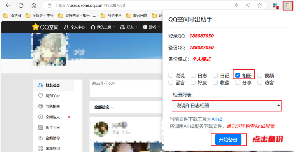Check the 留言 checkbox
The height and width of the screenshot is (152, 294).
point(171,82)
